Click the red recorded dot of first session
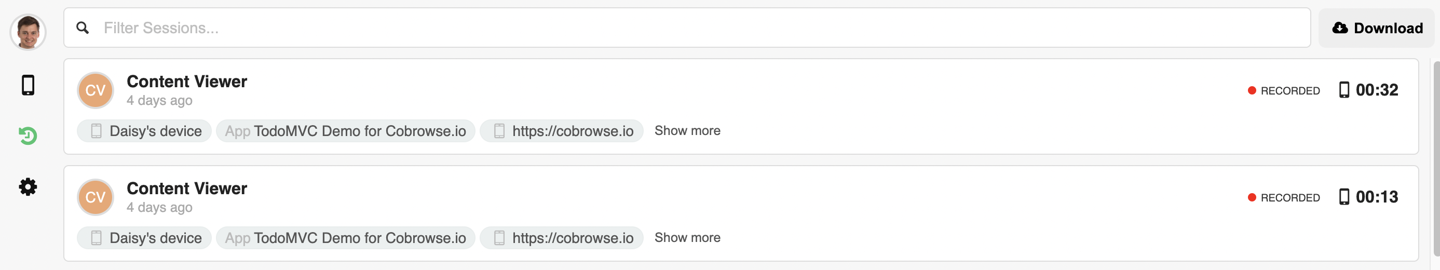 1252,90
